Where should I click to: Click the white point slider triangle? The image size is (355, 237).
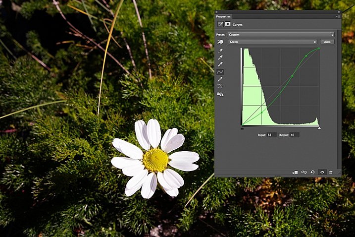(319, 128)
